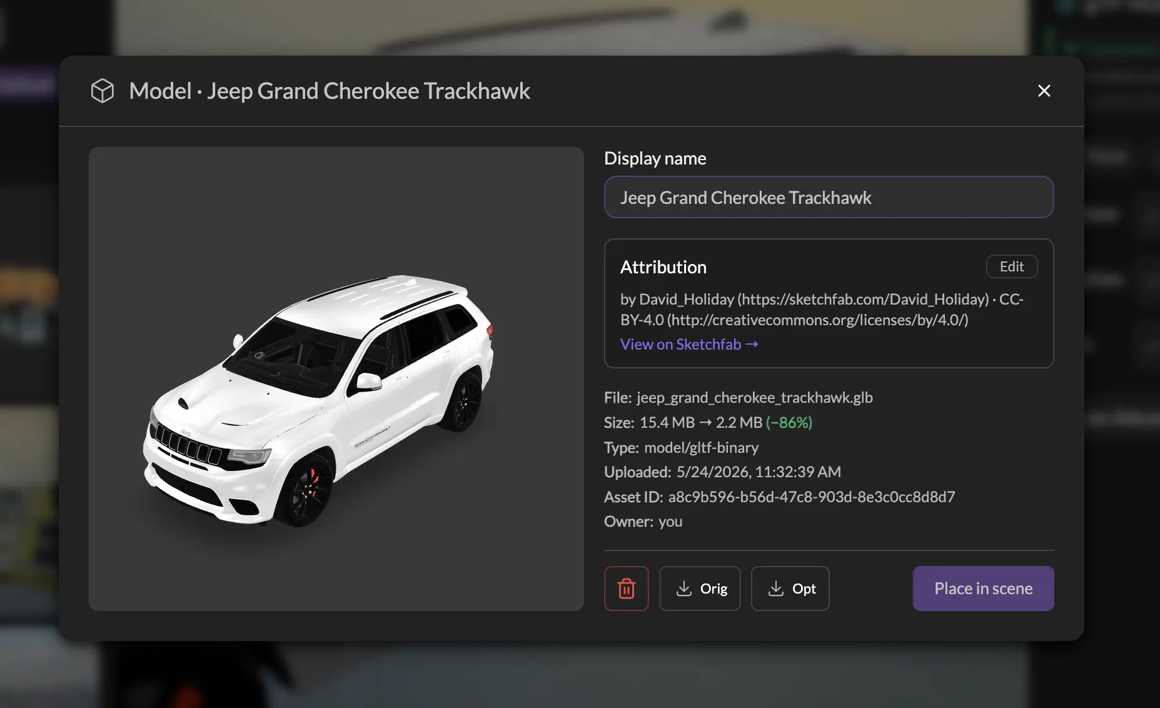
Task: Click the Place in scene button
Action: (x=983, y=589)
